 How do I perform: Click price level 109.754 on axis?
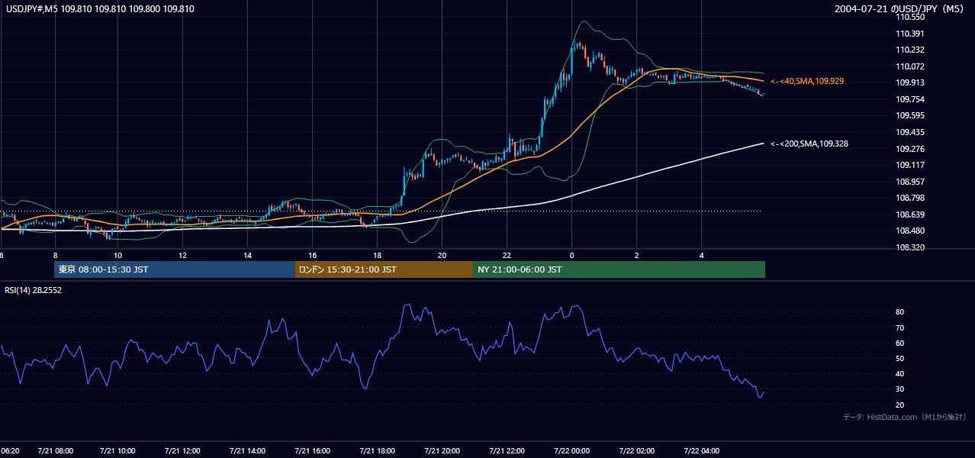tap(909, 99)
